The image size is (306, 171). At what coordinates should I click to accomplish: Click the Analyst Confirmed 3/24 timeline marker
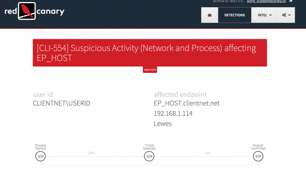pyautogui.click(x=258, y=156)
